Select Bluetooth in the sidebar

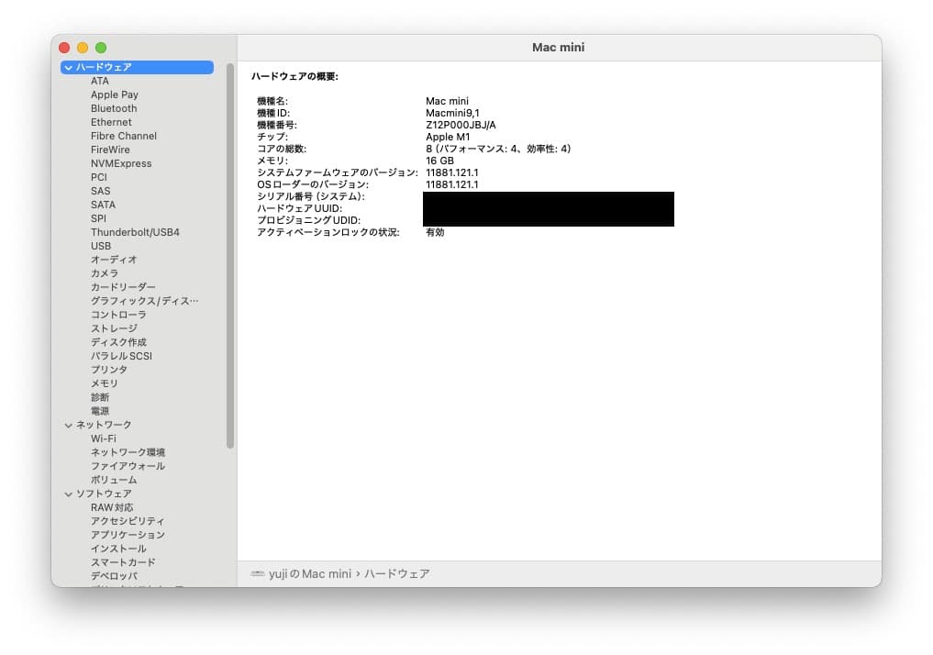click(113, 107)
